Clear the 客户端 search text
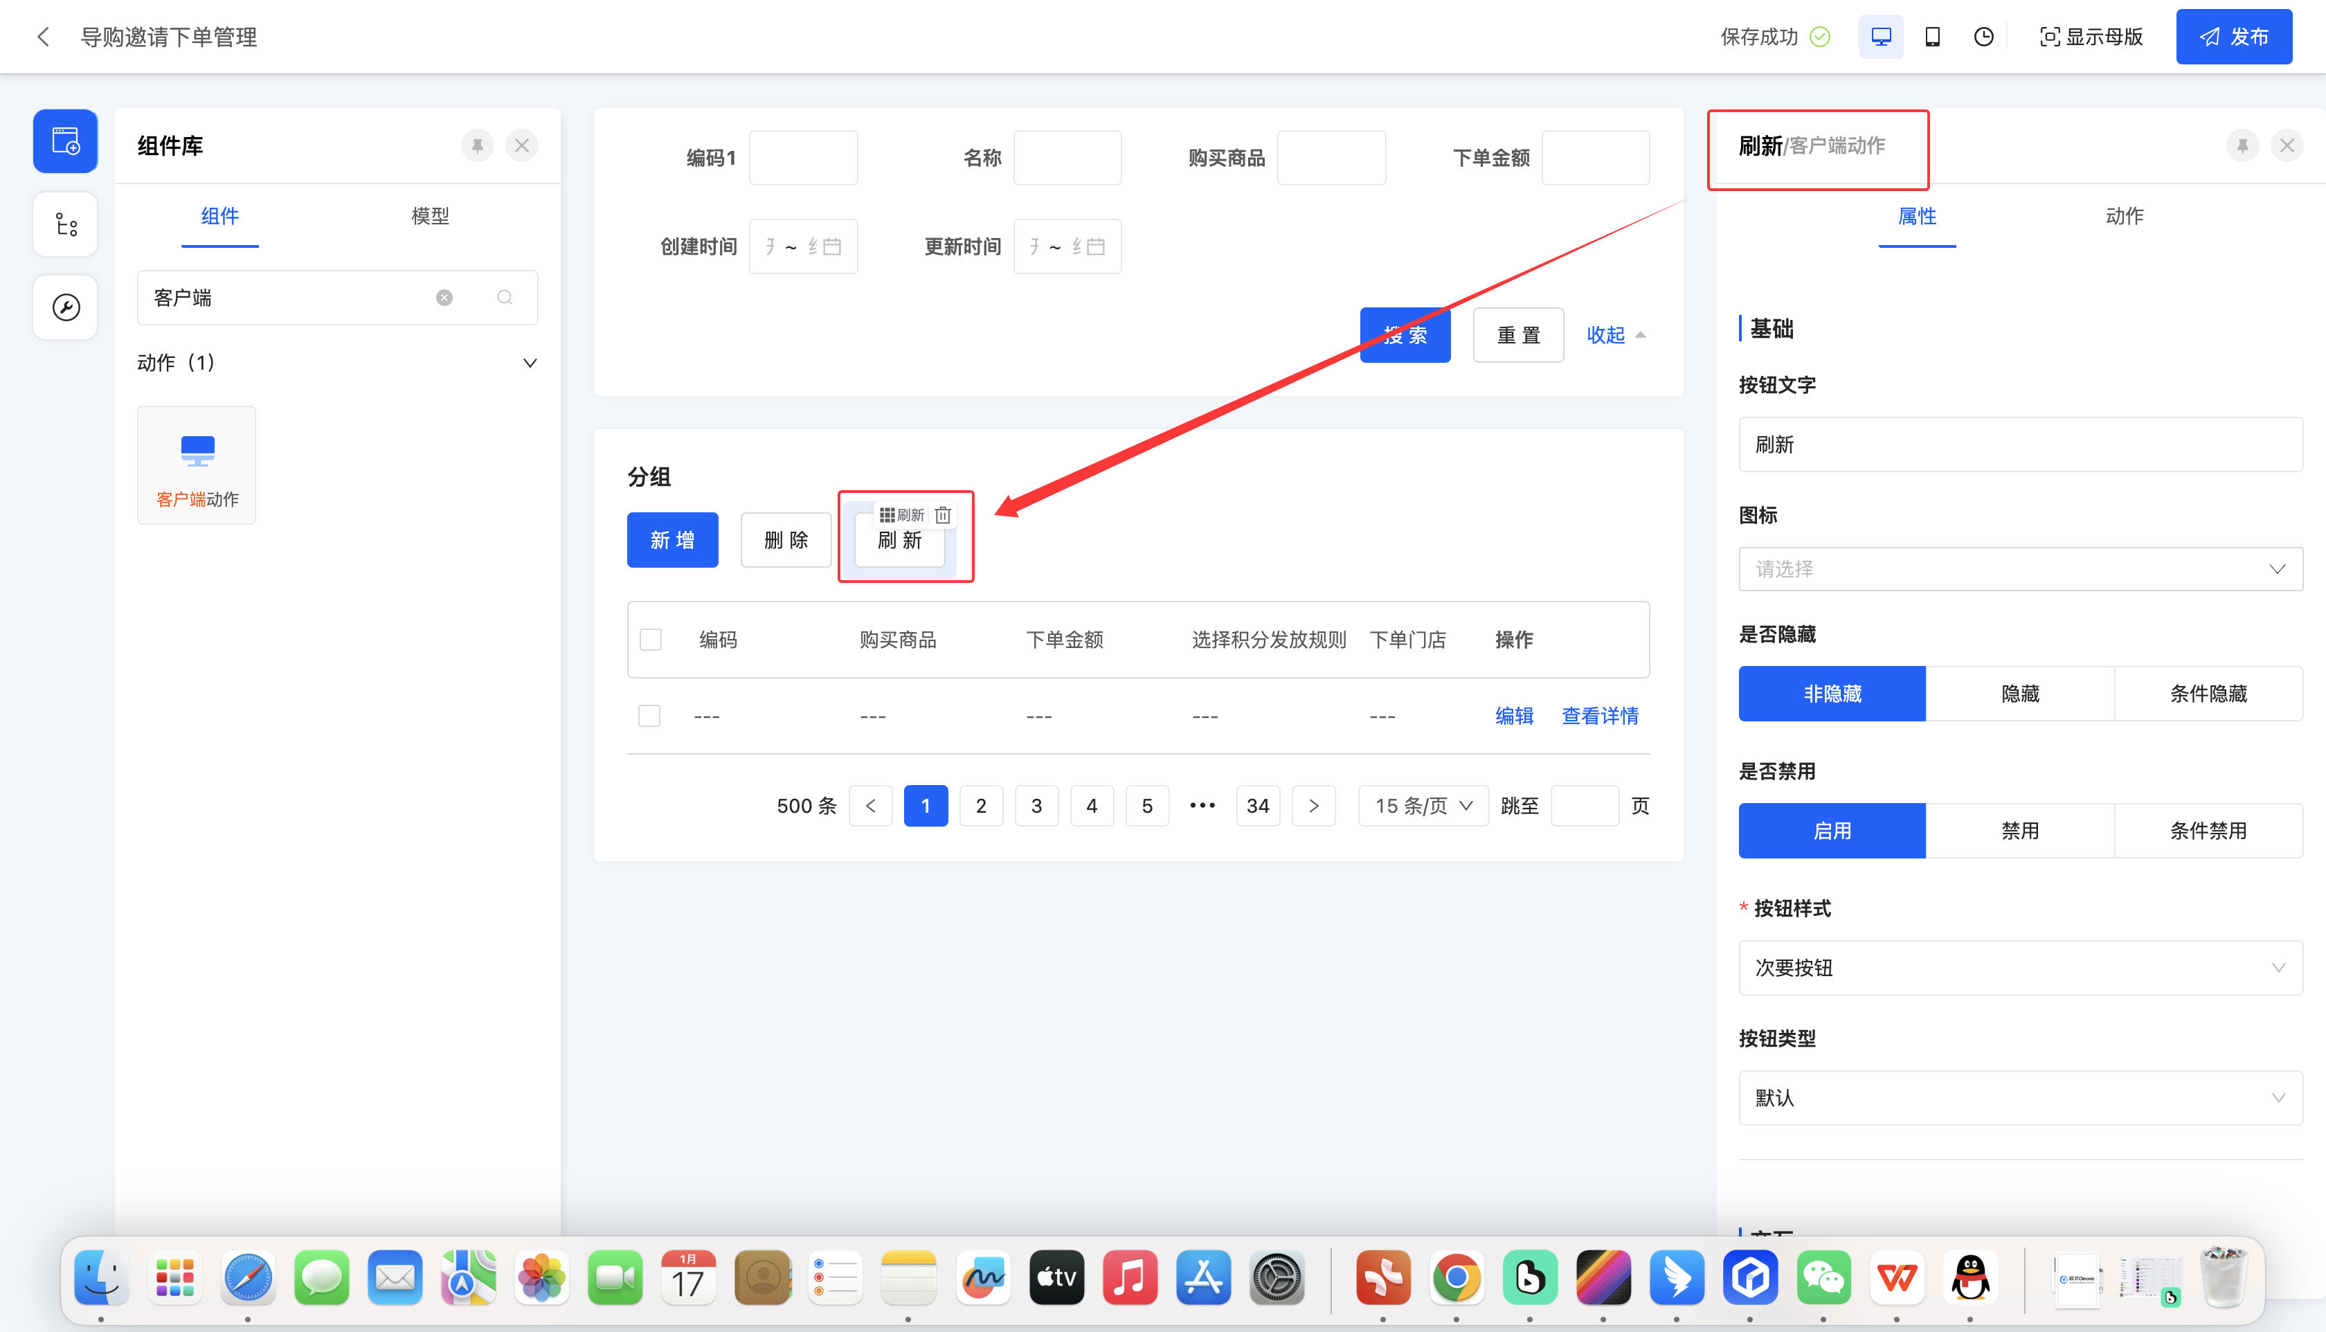Viewport: 2326px width, 1332px height. click(444, 297)
